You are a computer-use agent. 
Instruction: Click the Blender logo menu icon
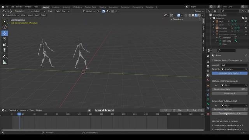(x=3, y=7)
